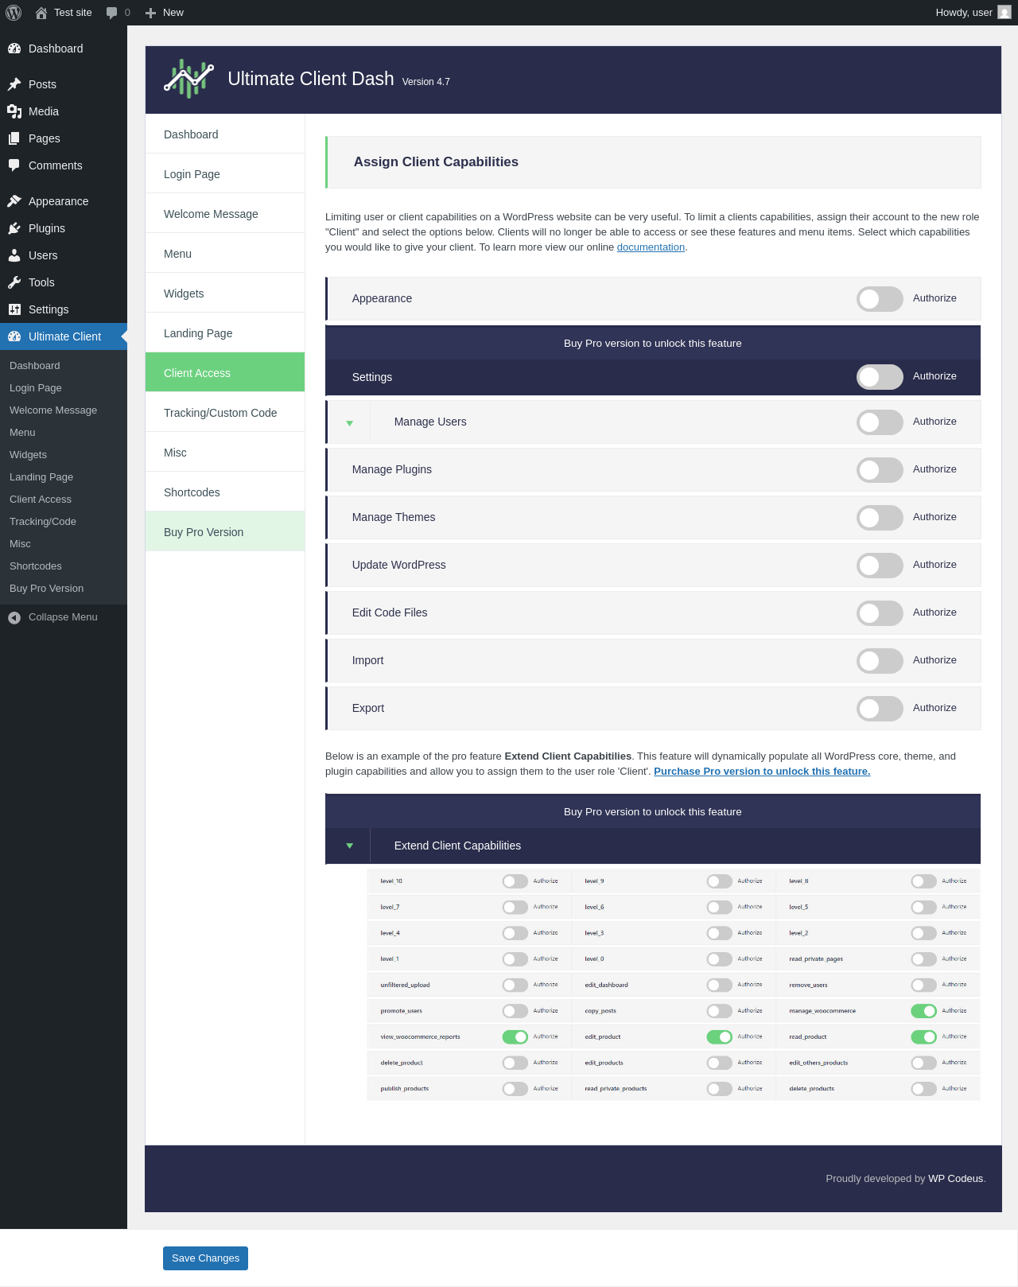Toggle the edit_dashboard capability switch
This screenshot has height=1287, width=1018.
(719, 986)
